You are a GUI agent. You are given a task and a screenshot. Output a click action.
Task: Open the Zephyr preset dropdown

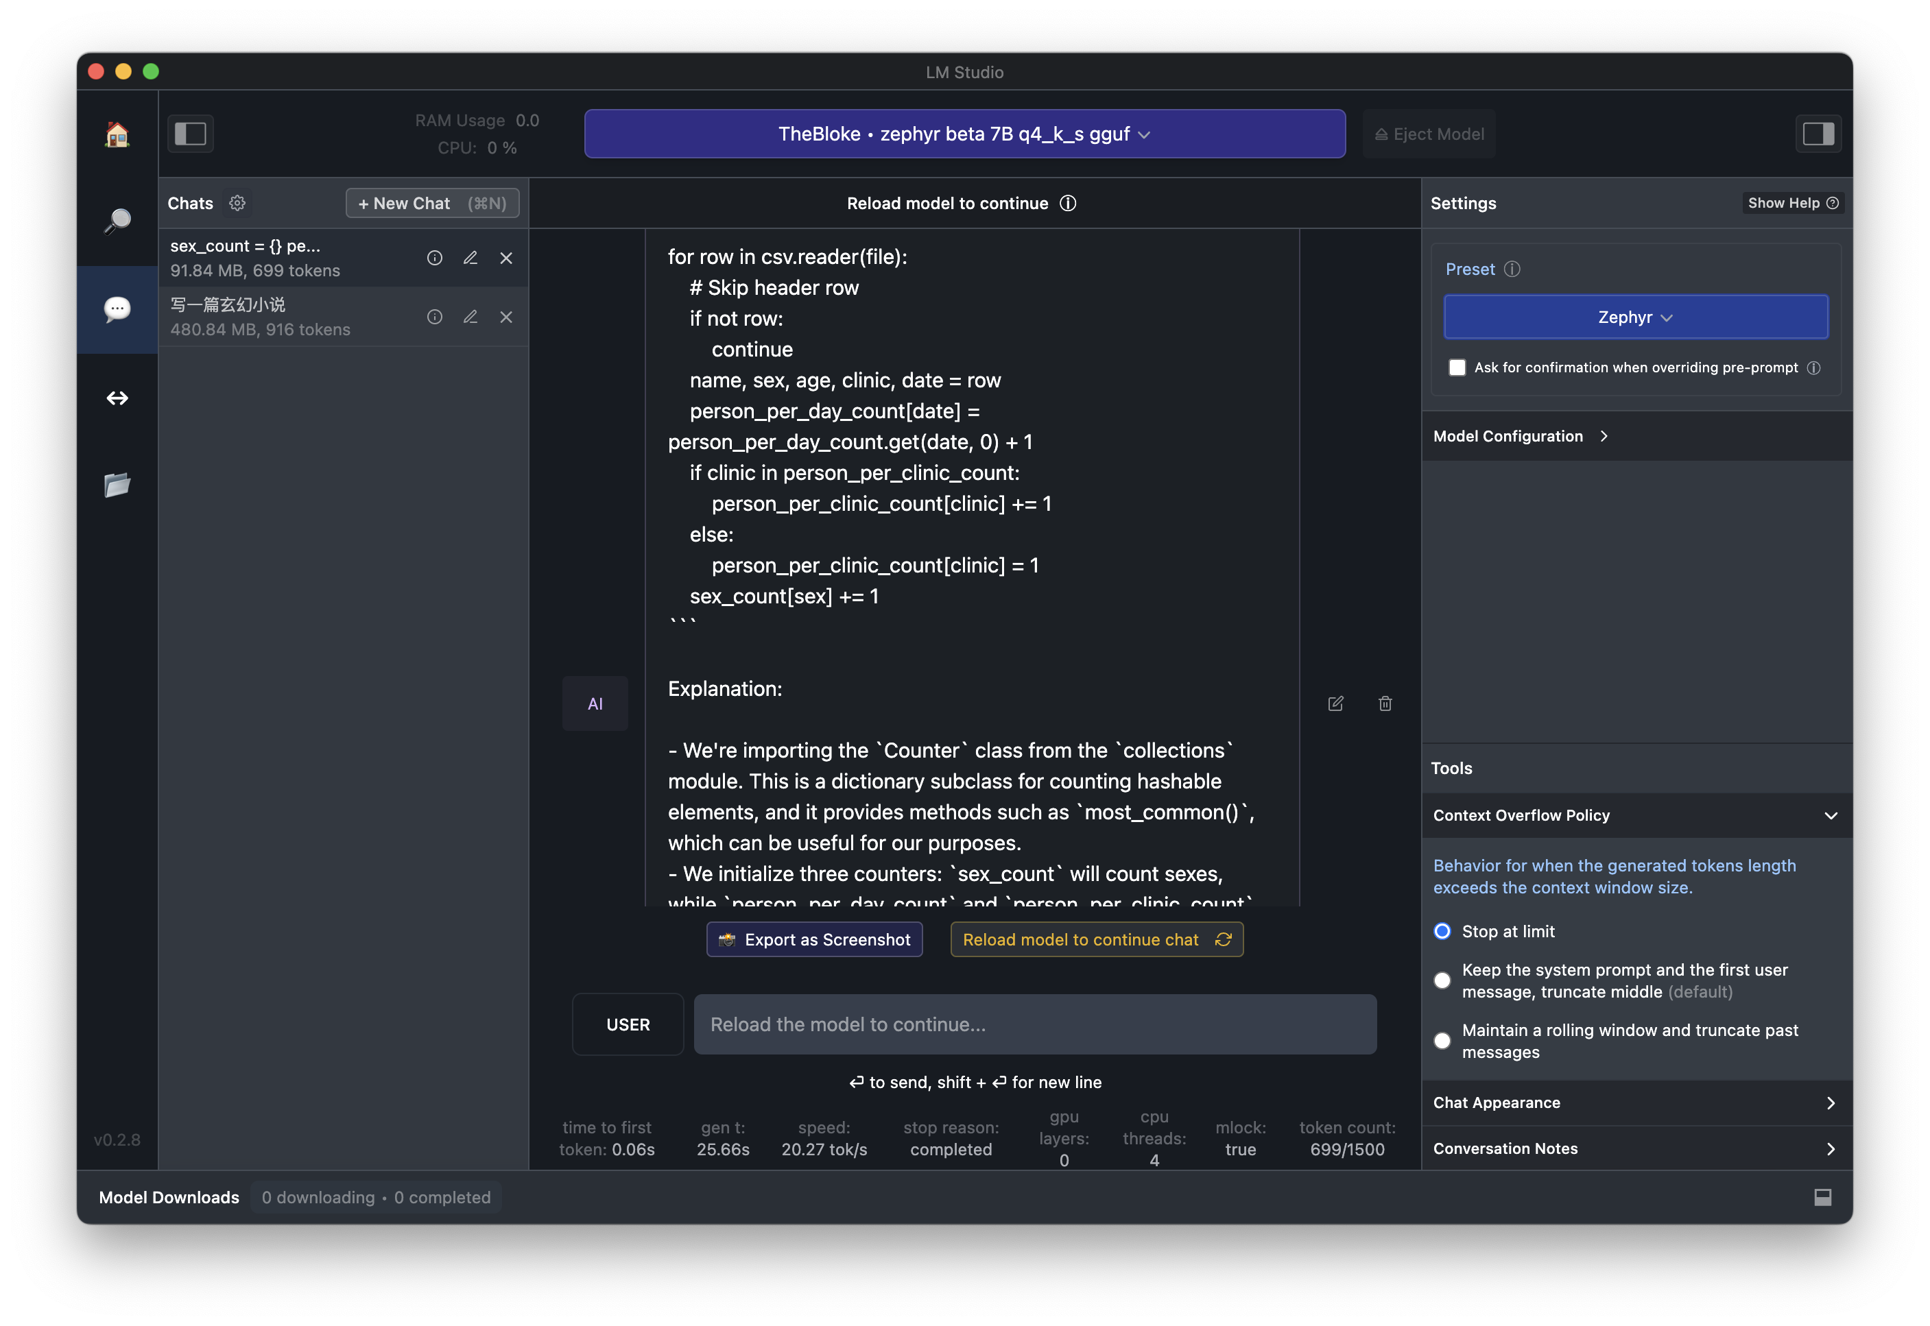click(x=1635, y=317)
